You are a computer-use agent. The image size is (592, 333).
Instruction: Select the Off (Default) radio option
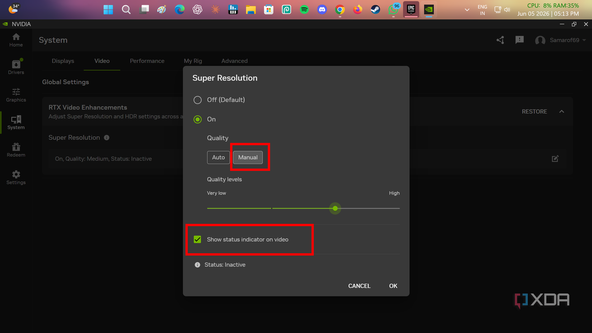click(x=197, y=100)
